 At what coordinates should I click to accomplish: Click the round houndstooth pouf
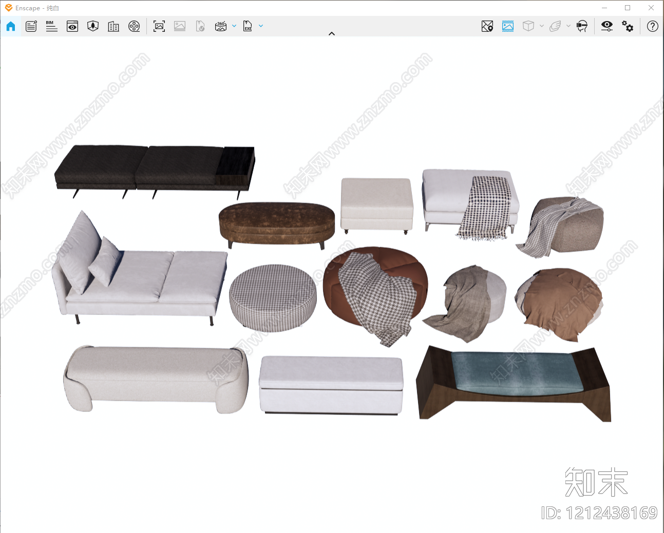pyautogui.click(x=273, y=298)
